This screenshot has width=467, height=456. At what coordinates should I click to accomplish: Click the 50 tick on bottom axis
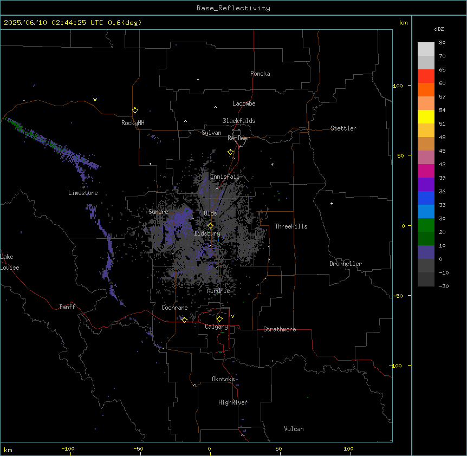click(279, 448)
